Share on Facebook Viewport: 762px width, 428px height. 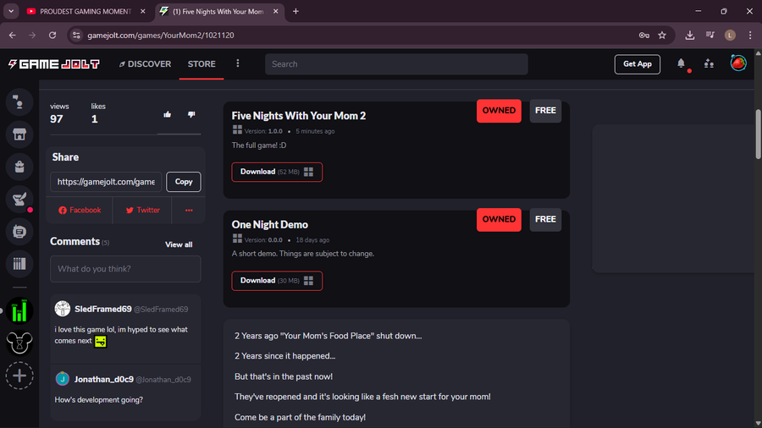80,210
